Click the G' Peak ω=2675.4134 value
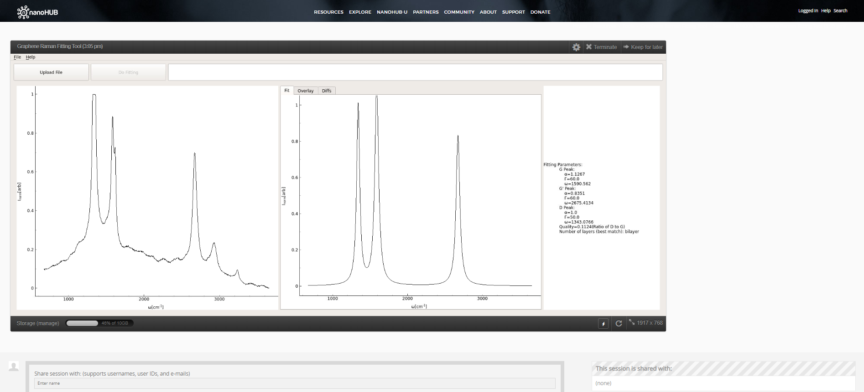864x392 pixels. click(579, 203)
